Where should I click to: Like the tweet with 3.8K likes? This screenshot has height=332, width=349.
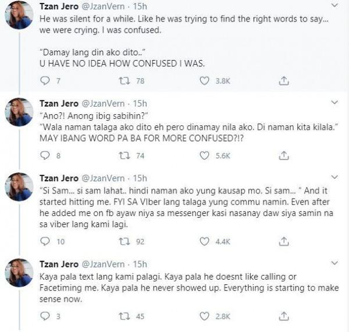point(204,81)
